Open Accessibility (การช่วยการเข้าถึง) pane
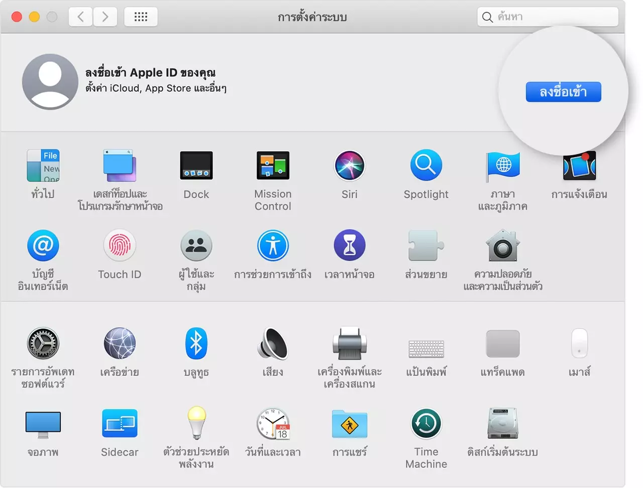The image size is (643, 488). [x=273, y=246]
